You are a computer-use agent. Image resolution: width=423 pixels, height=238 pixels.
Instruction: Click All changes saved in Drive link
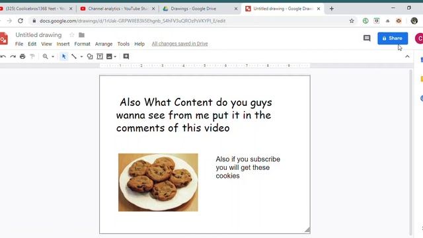tap(180, 44)
